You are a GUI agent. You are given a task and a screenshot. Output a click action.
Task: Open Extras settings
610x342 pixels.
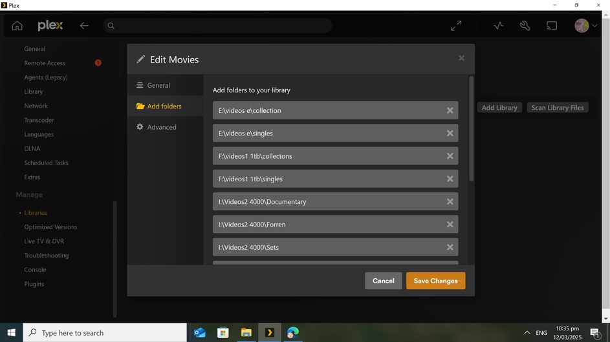32,177
